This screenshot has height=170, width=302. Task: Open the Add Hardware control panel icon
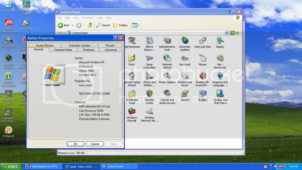(132, 42)
